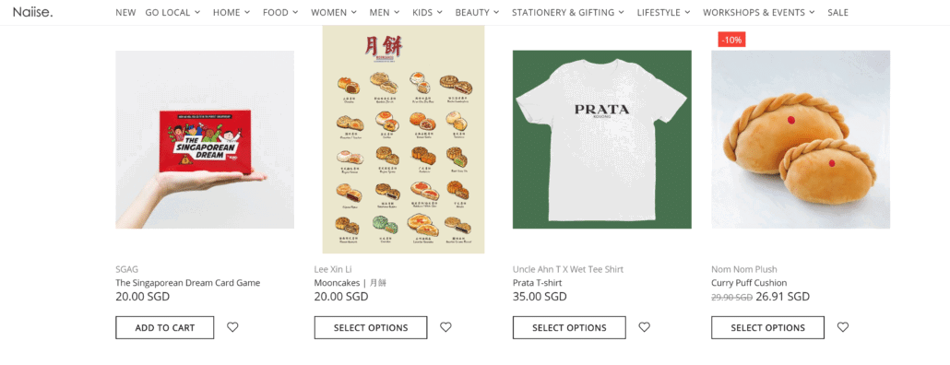
Task: Open the Lee Xin Li brand link
Action: coord(333,269)
